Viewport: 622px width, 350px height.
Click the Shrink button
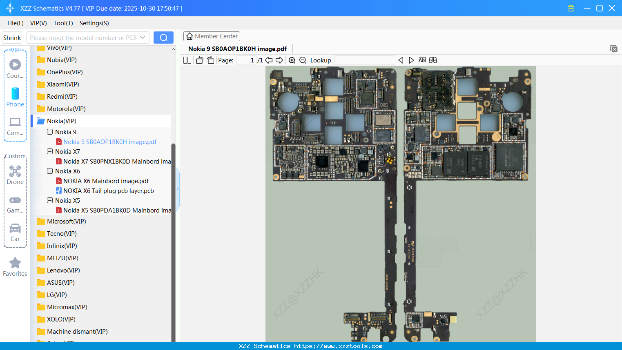(x=12, y=38)
